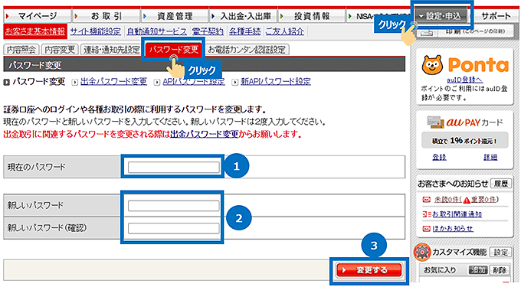Switch to the お電話カンタン認証設定 tab

point(247,50)
